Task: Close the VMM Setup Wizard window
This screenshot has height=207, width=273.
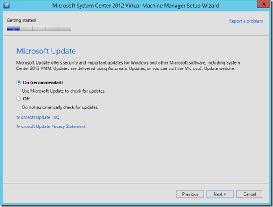Action: pos(263,6)
